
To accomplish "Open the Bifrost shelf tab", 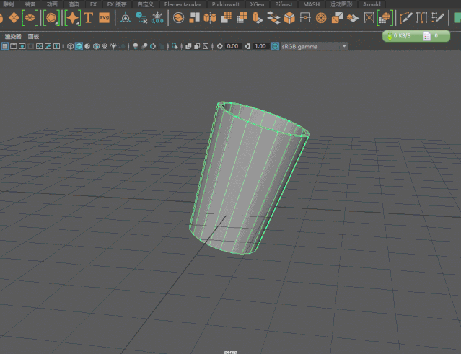I will (x=284, y=4).
